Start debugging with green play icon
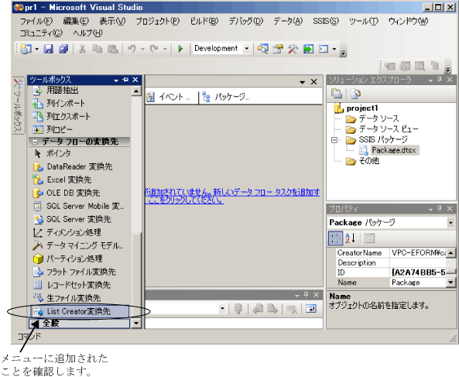 pos(180,49)
